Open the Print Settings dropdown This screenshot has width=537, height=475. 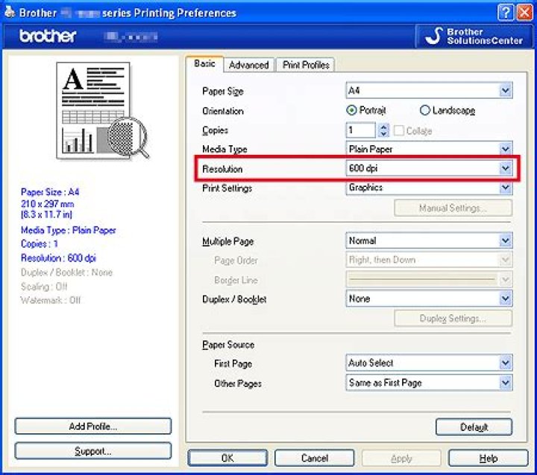[x=429, y=188]
